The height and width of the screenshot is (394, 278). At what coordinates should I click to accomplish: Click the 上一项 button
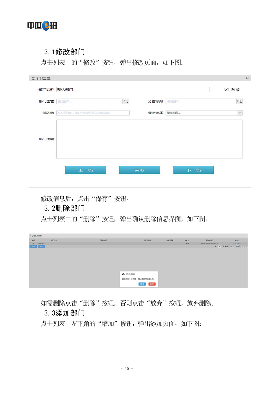(x=86, y=170)
